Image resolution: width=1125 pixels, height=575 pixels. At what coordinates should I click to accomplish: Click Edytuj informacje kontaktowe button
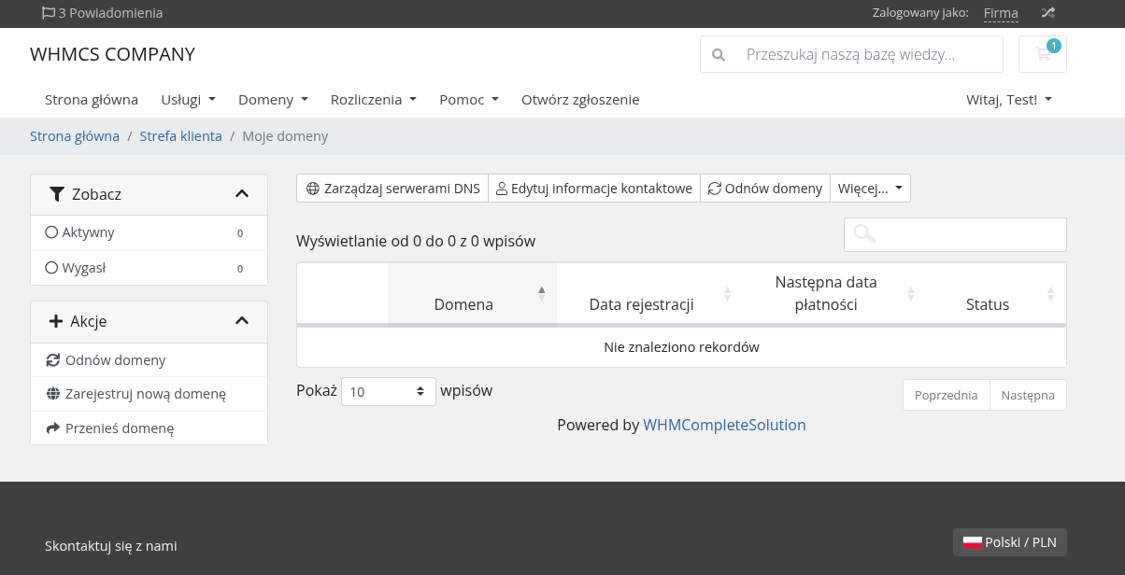(x=593, y=188)
